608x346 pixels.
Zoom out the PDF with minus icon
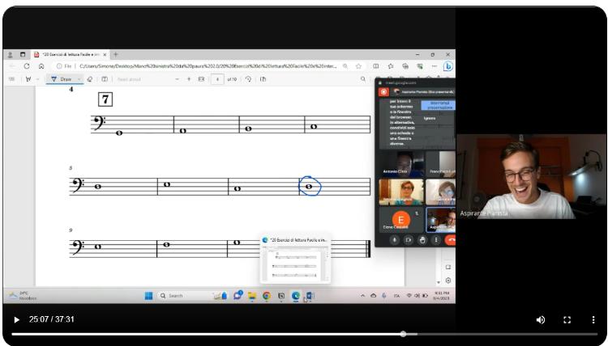point(177,79)
